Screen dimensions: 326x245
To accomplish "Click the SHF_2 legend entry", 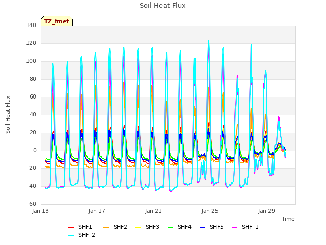I will click(81, 235).
